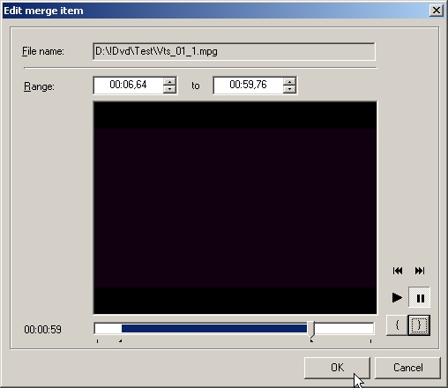
Task: Click the range start field 00:06,64
Action: point(129,86)
